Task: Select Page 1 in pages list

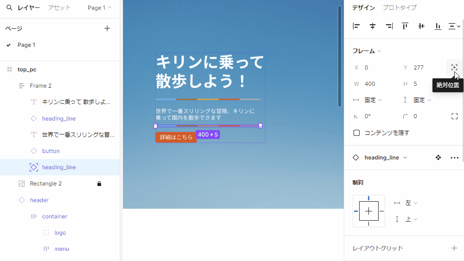Action: click(x=26, y=45)
